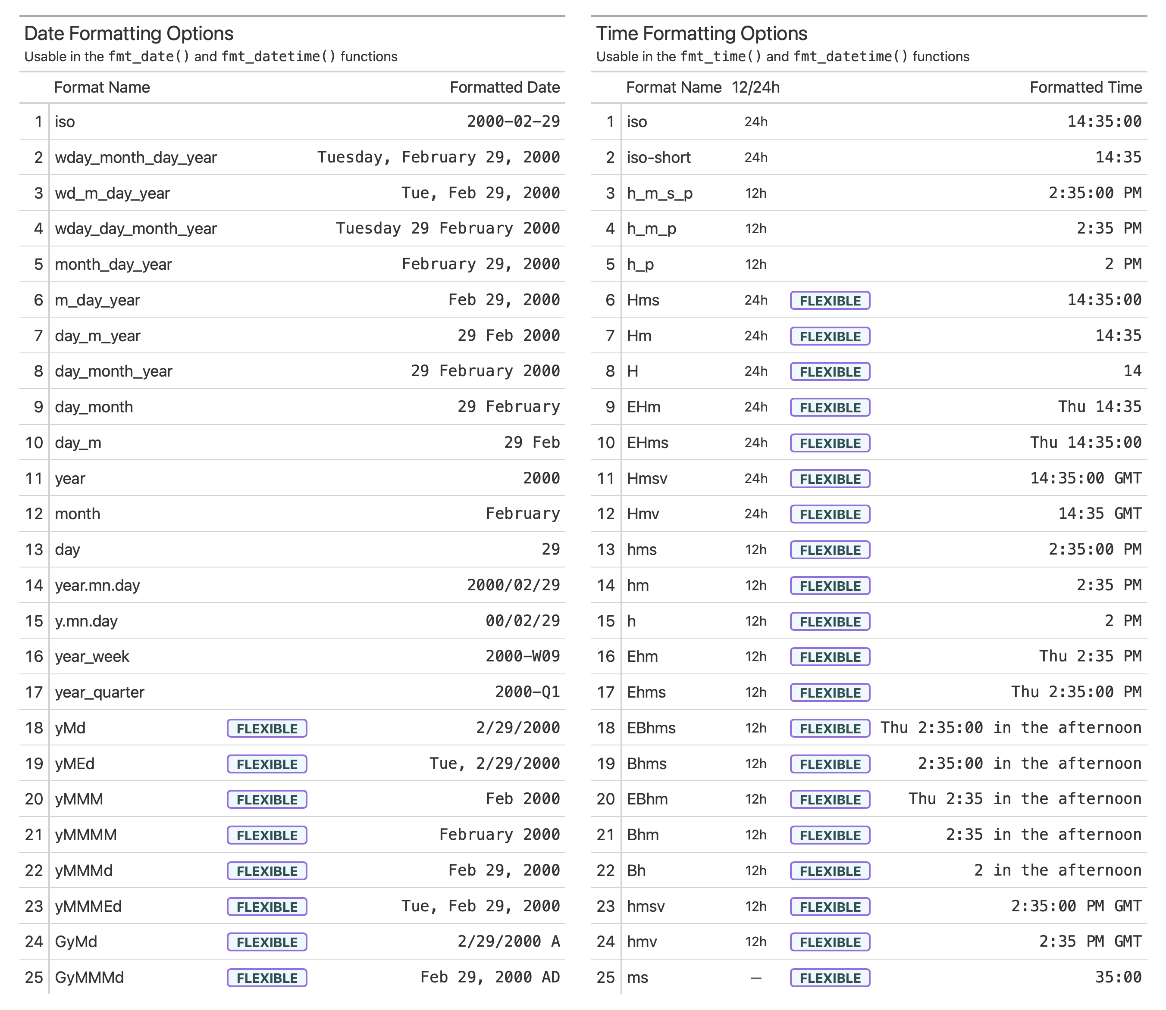Click the FLEXIBLE badge for the EBhms format
Viewport: 1166px width, 1010px height.
[x=830, y=728]
